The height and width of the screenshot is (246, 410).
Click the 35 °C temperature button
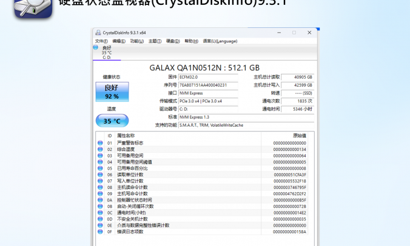(112, 121)
